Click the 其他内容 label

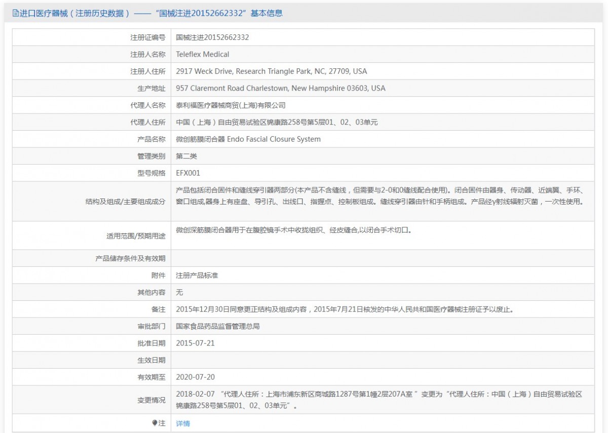click(151, 292)
